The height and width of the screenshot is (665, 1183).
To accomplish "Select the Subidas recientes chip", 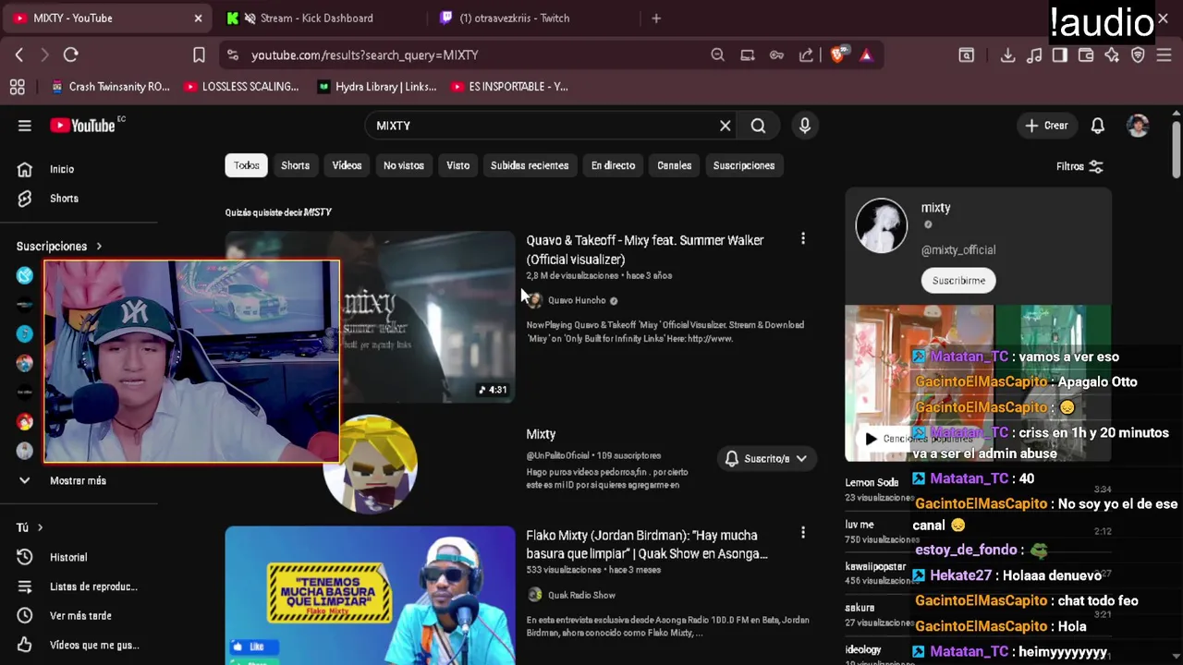I will (x=530, y=165).
